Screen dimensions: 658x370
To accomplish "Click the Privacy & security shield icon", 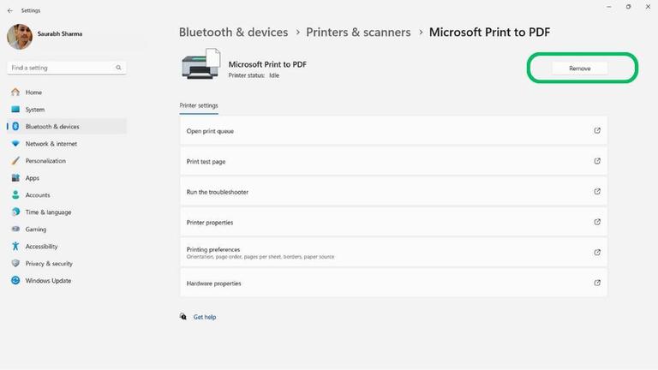I will tap(15, 264).
